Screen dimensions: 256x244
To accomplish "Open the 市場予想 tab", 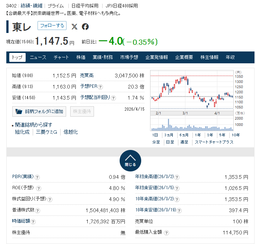I will click(129, 57).
